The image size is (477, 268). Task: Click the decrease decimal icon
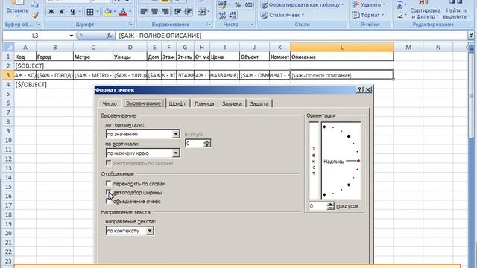233,15
